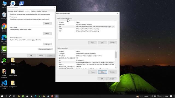Viewport: 175px width, 98px height.
Task: Click the volume speaker tray icon
Action: click(x=161, y=96)
